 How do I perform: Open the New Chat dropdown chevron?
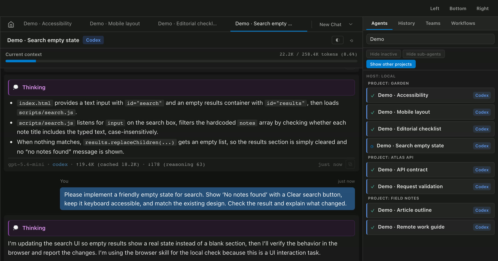tap(351, 24)
